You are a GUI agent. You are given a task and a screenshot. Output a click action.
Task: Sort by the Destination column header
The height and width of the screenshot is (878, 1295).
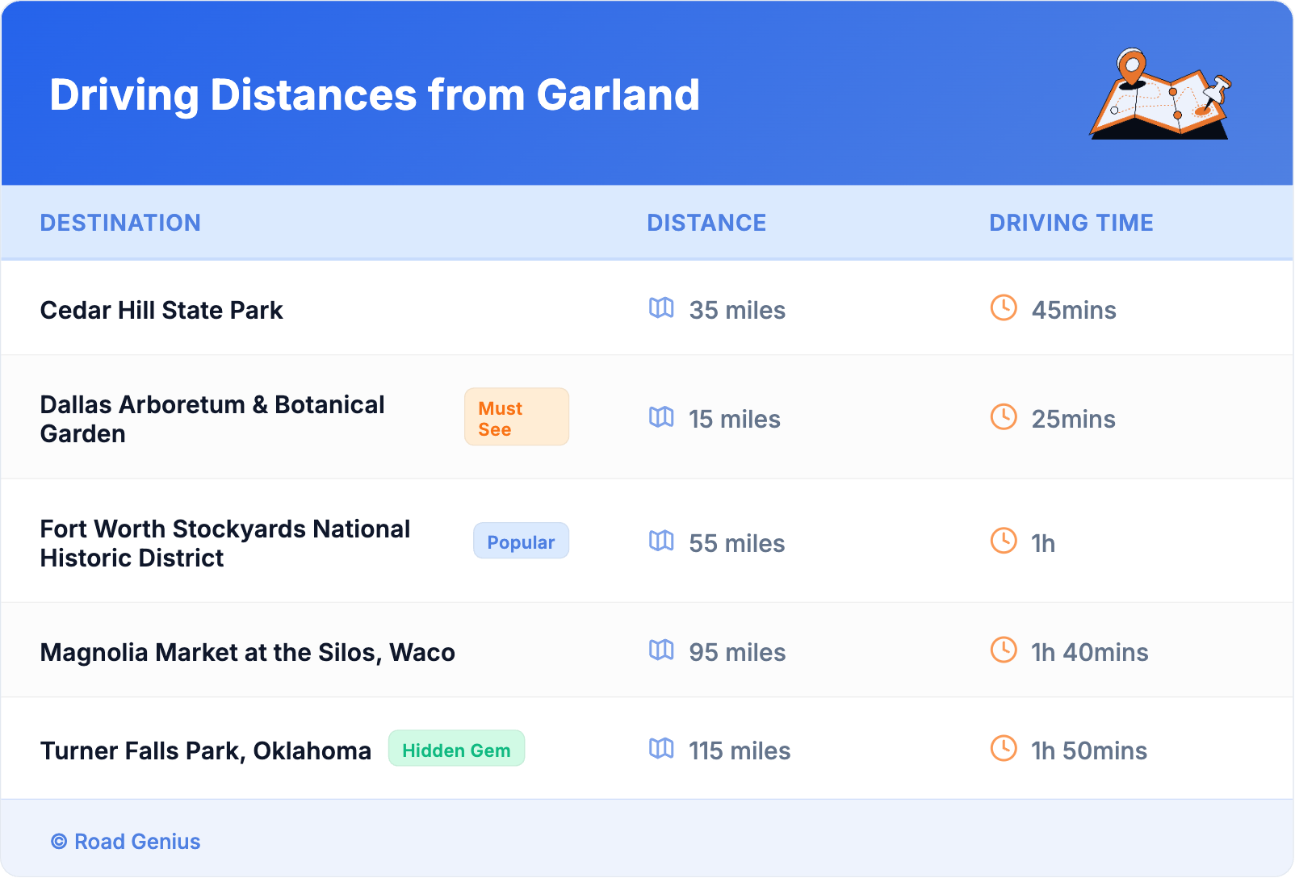click(x=120, y=223)
